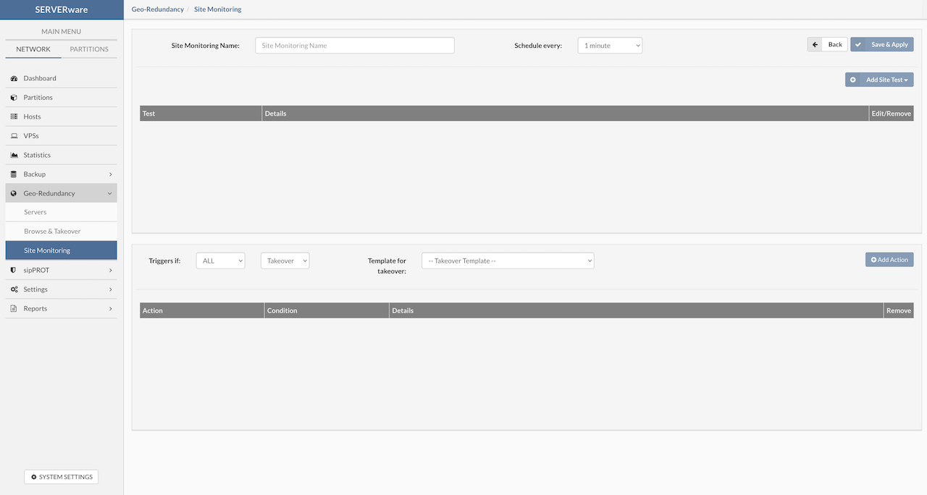927x495 pixels.
Task: Click the Reports document icon
Action: [x=14, y=308]
